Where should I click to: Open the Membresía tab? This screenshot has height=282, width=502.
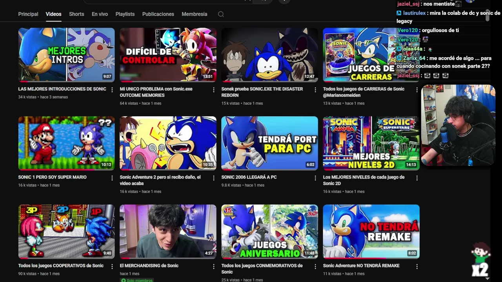point(195,14)
